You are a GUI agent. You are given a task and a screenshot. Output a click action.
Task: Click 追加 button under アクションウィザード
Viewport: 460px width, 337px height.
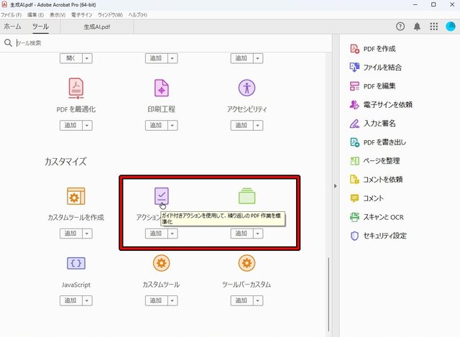point(157,234)
